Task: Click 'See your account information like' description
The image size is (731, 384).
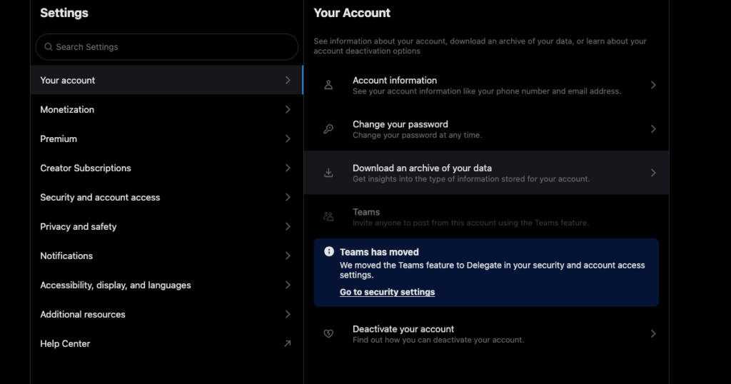Action: coord(487,91)
